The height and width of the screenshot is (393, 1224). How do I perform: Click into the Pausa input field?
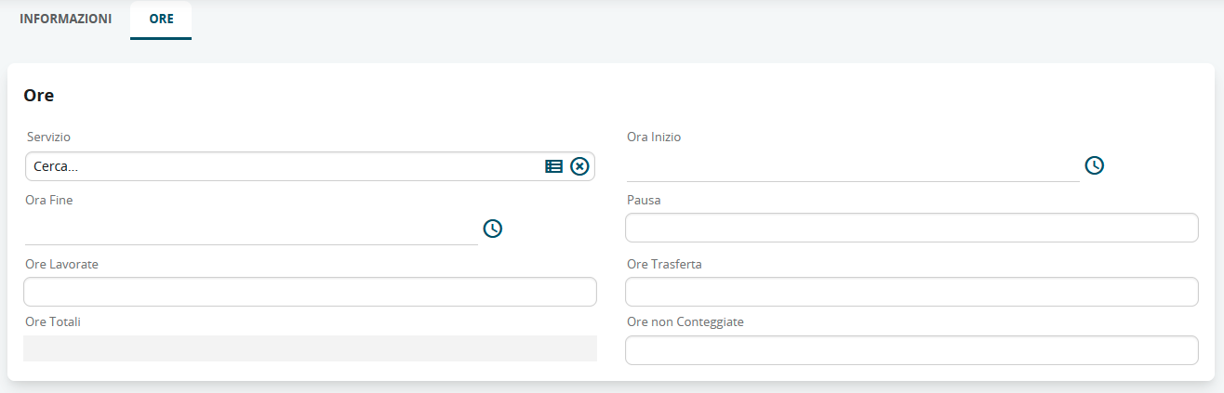[911, 228]
